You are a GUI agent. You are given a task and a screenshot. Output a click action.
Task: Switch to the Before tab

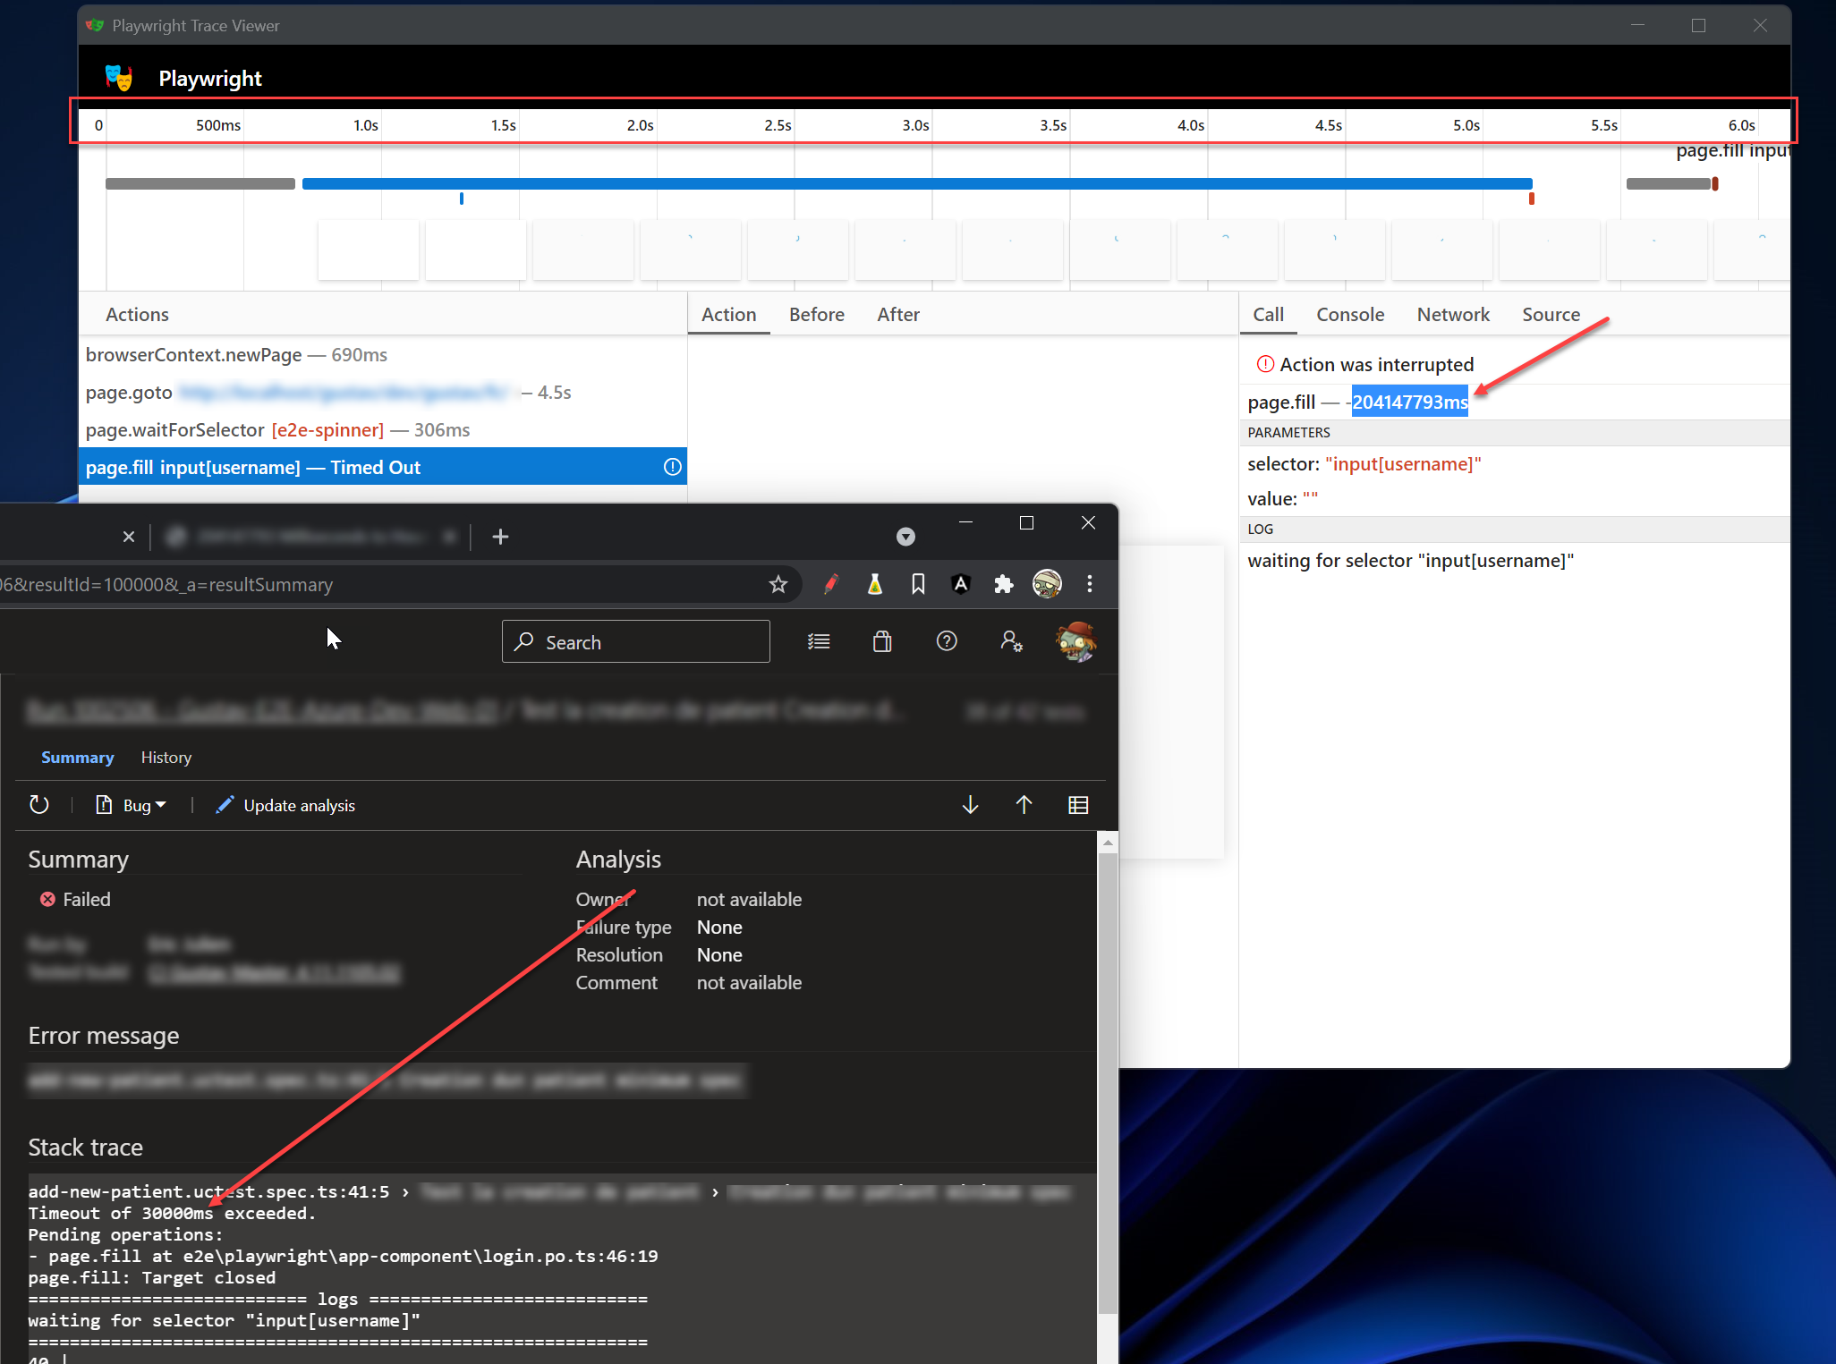816,315
